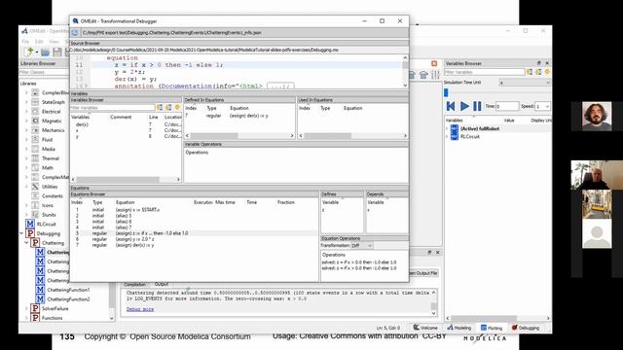Click the orange stop icon near plot toolbar
The width and height of the screenshot is (623, 350).
point(434,63)
